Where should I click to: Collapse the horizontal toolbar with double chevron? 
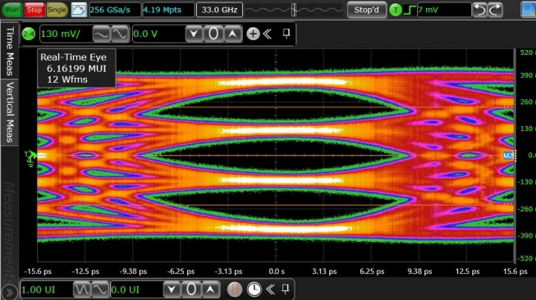[270, 290]
